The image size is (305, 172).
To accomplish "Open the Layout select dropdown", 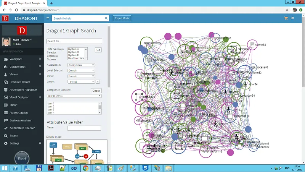I will [x=81, y=82].
